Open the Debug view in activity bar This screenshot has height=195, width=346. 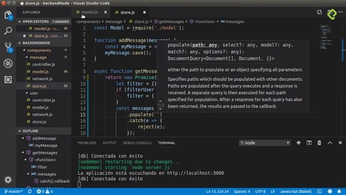click(8, 63)
